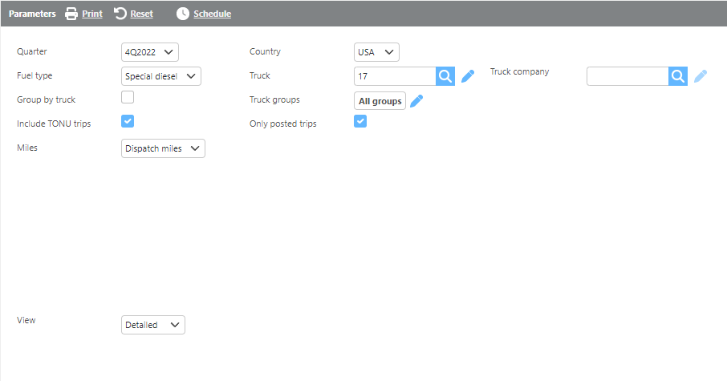Uncheck Only posted trips

point(360,122)
